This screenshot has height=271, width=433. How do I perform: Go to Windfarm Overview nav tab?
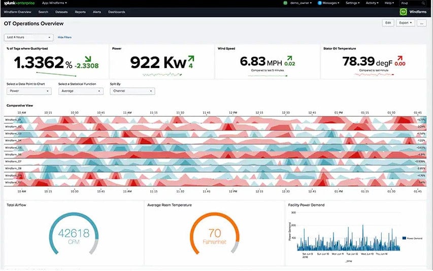[17, 12]
